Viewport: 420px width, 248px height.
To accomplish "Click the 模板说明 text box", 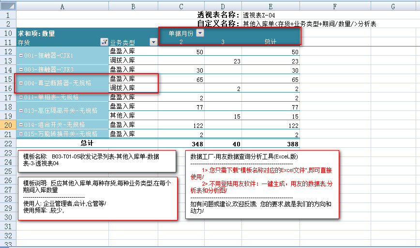I will [98, 198].
